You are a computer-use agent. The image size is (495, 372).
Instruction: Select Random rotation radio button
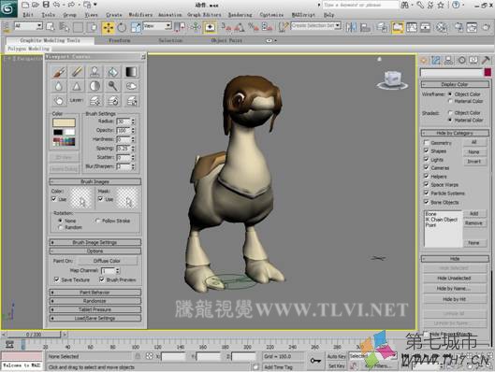[60, 227]
